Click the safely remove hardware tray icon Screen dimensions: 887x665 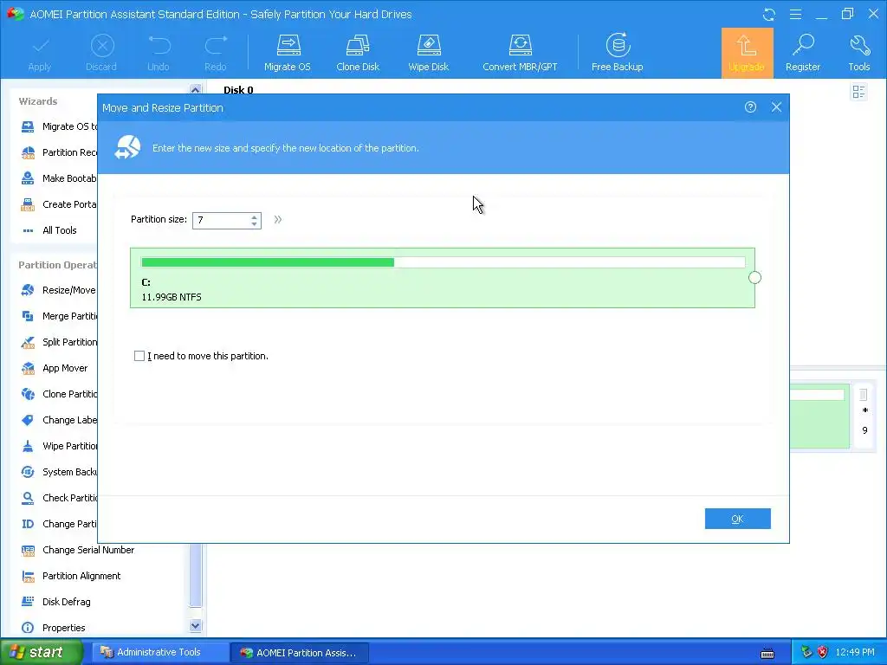point(806,653)
